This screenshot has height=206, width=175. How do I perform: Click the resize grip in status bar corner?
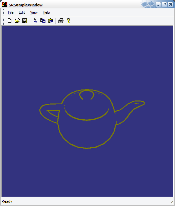[171, 203]
